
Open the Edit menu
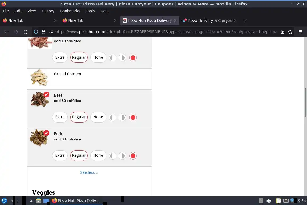(x=18, y=11)
